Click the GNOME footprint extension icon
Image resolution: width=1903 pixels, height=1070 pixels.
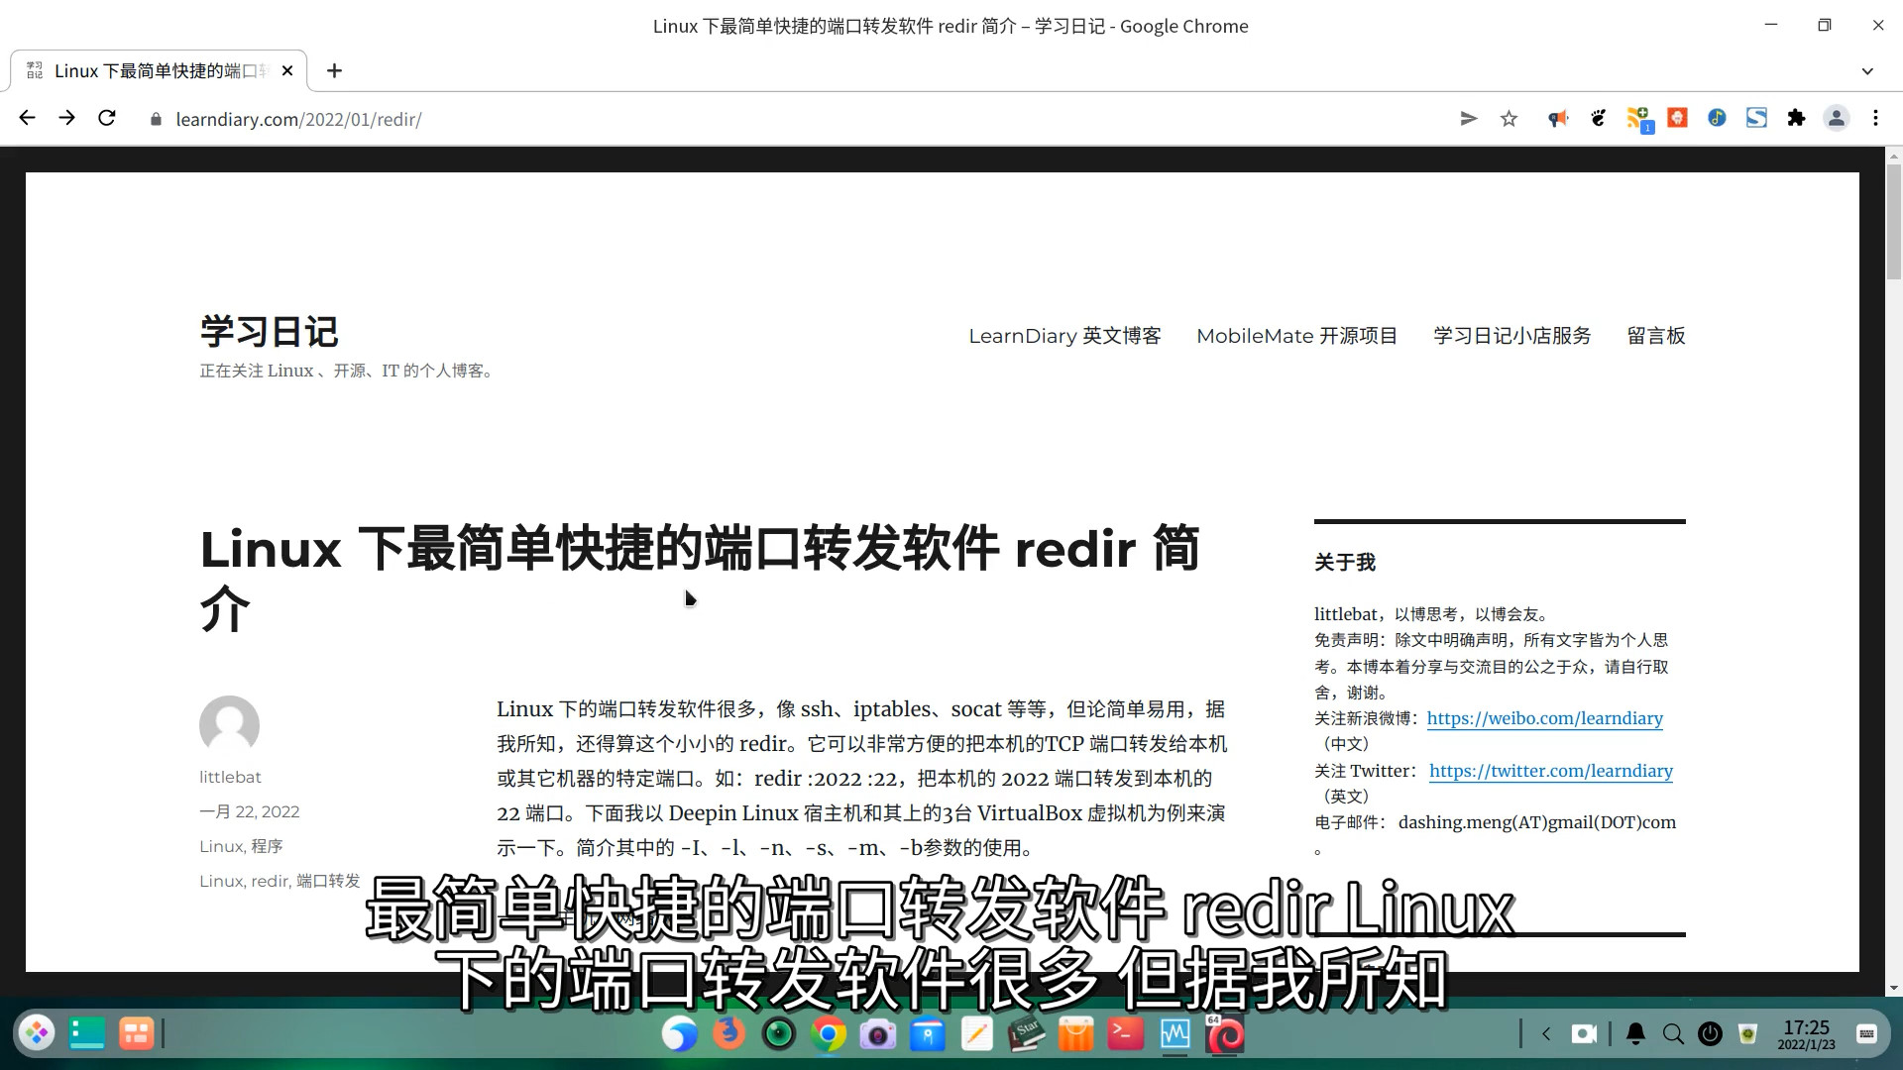pos(1598,118)
